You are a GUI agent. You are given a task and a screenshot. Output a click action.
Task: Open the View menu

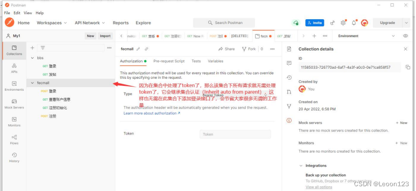[28, 13]
